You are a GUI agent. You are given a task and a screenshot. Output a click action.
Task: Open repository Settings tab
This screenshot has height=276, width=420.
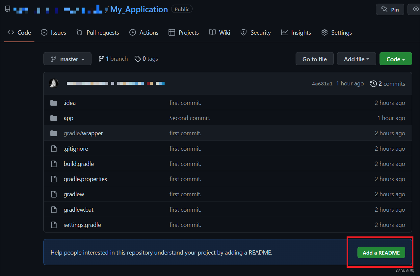tap(337, 32)
